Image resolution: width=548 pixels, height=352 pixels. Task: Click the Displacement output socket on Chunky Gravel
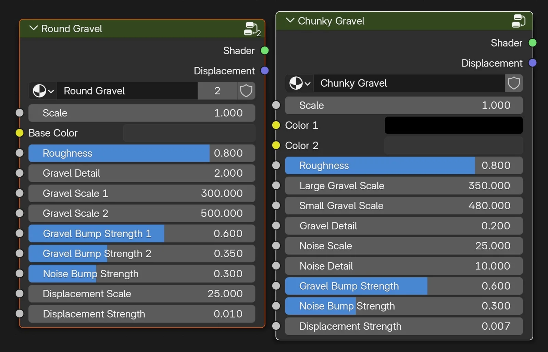pos(532,63)
